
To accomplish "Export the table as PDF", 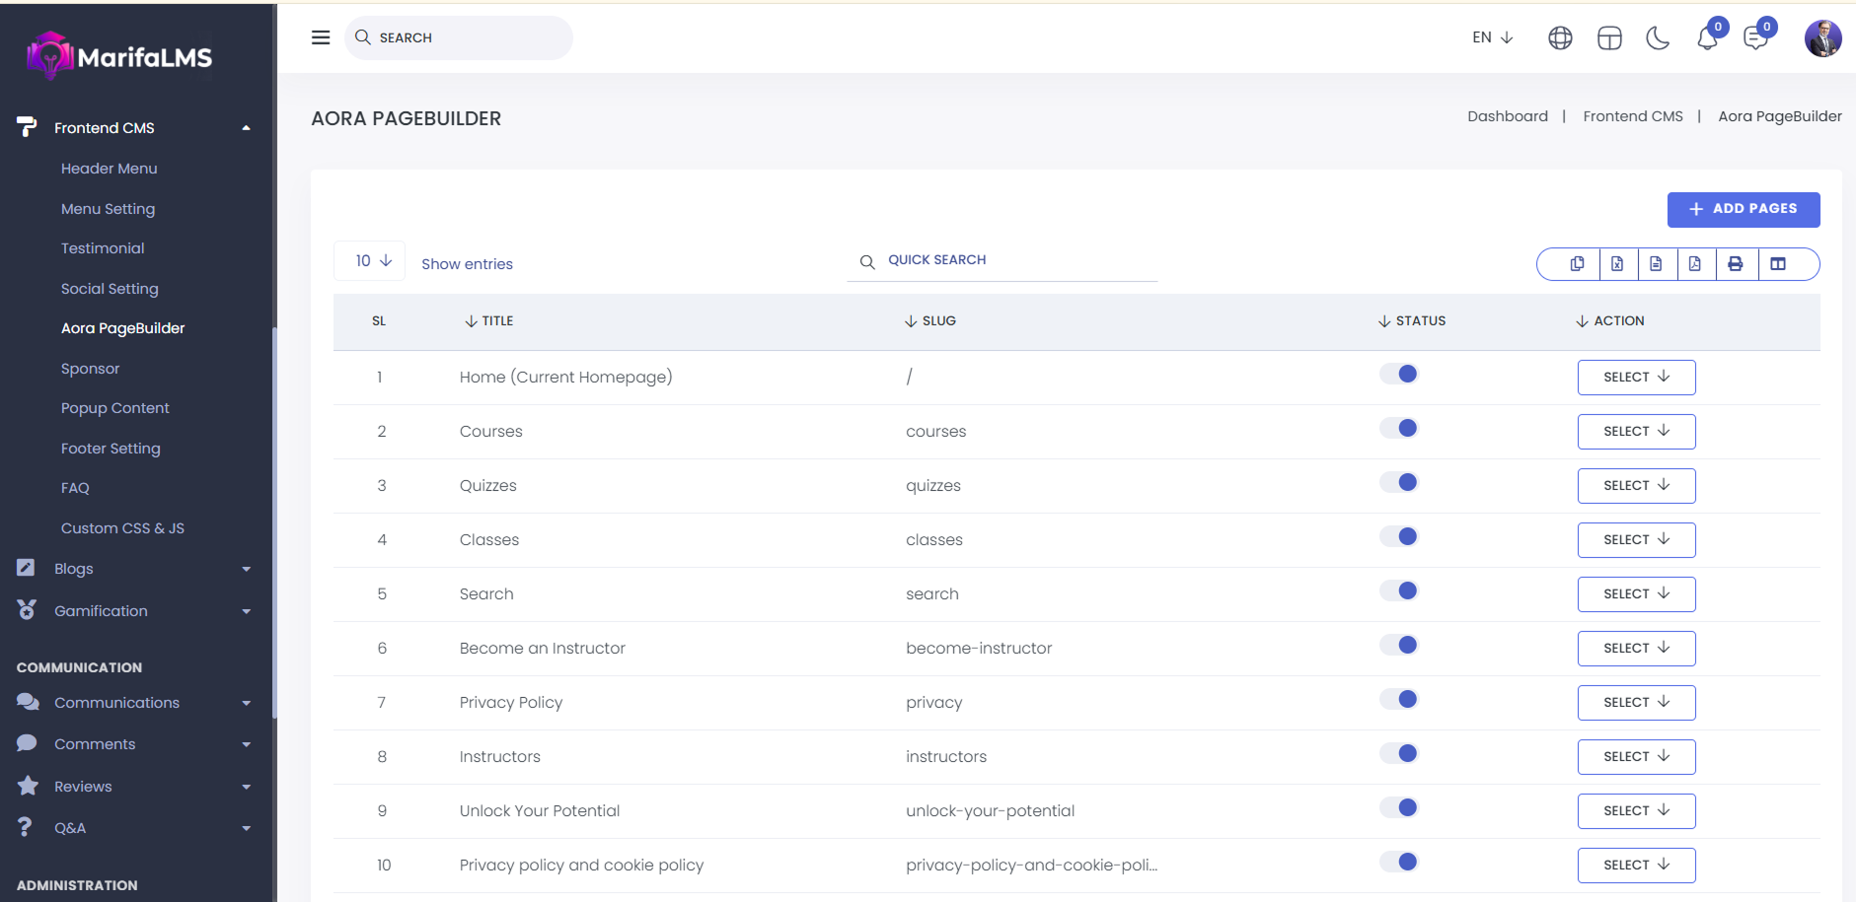I will coord(1695,264).
